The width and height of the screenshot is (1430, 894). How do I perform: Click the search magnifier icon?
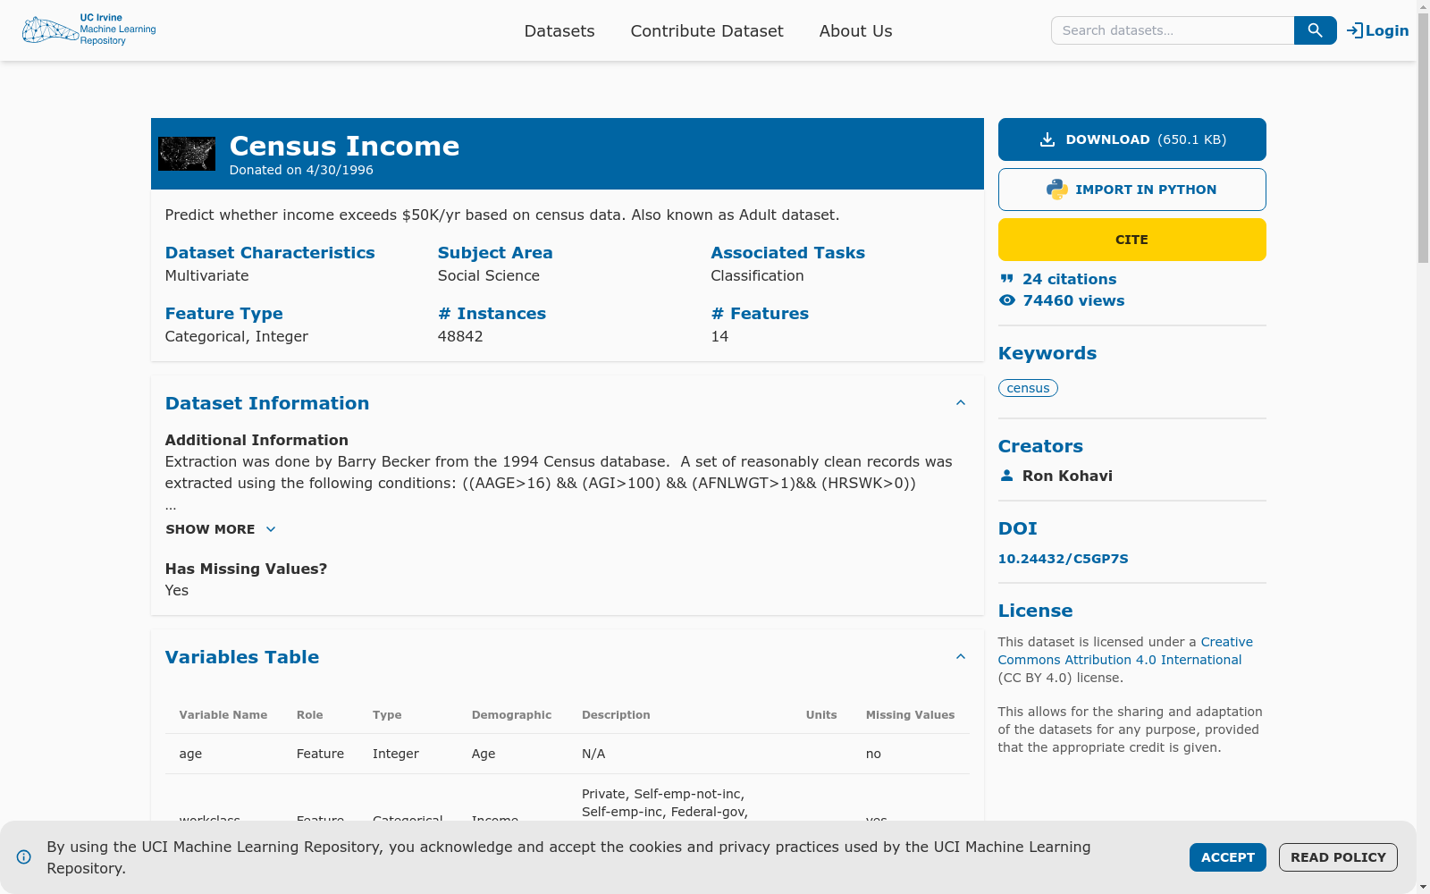pos(1314,30)
